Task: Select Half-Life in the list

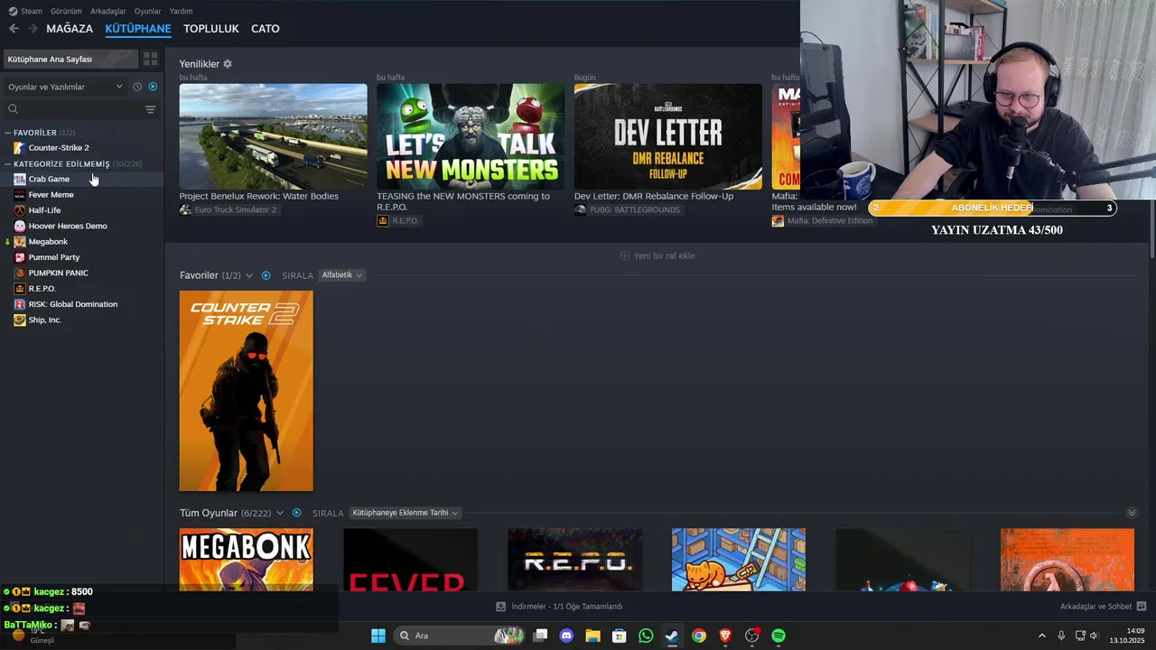Action: 44,210
